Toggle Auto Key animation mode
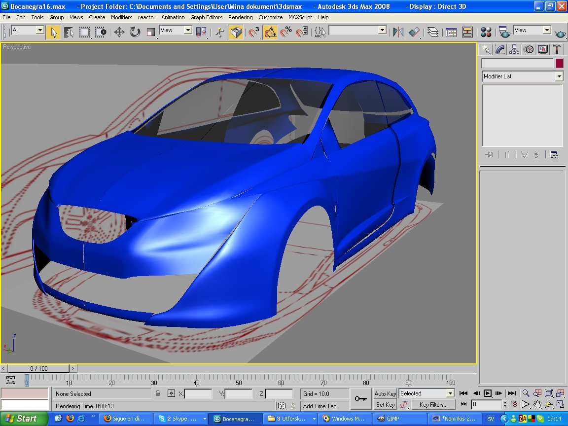 385,393
